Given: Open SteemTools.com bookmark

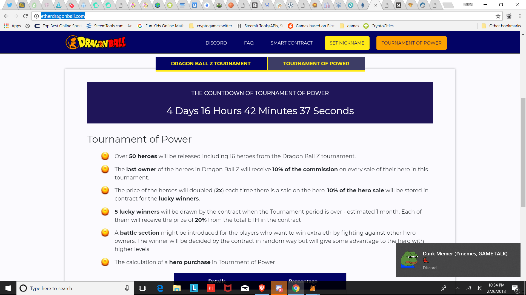Looking at the screenshot, I should pyautogui.click(x=109, y=26).
